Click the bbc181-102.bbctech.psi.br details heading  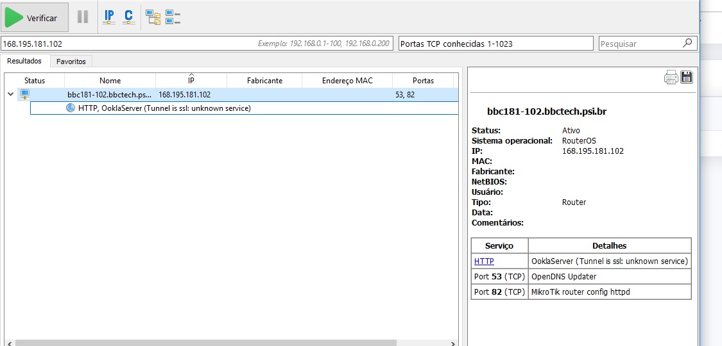point(547,111)
